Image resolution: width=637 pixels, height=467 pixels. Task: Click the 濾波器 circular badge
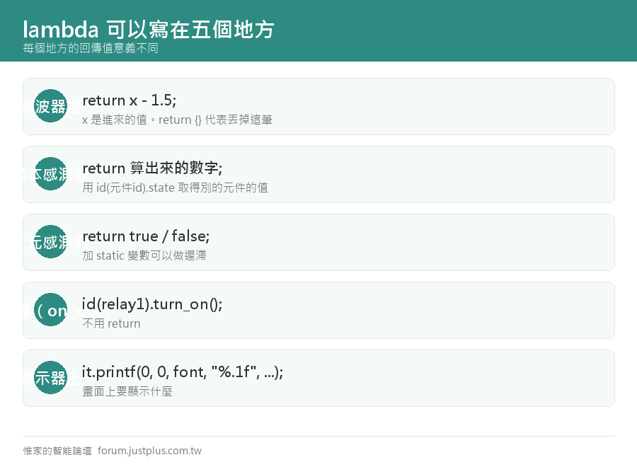point(51,106)
